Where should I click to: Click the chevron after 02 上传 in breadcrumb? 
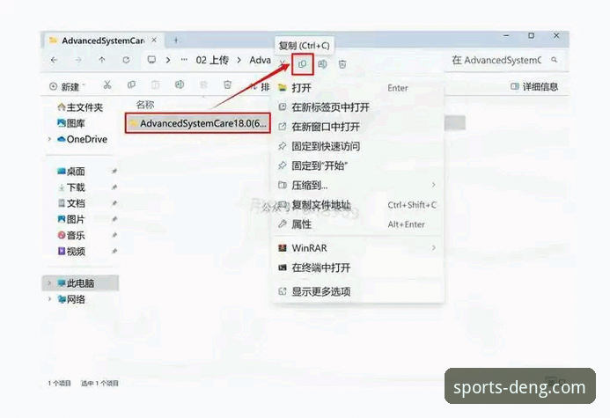coord(239,60)
